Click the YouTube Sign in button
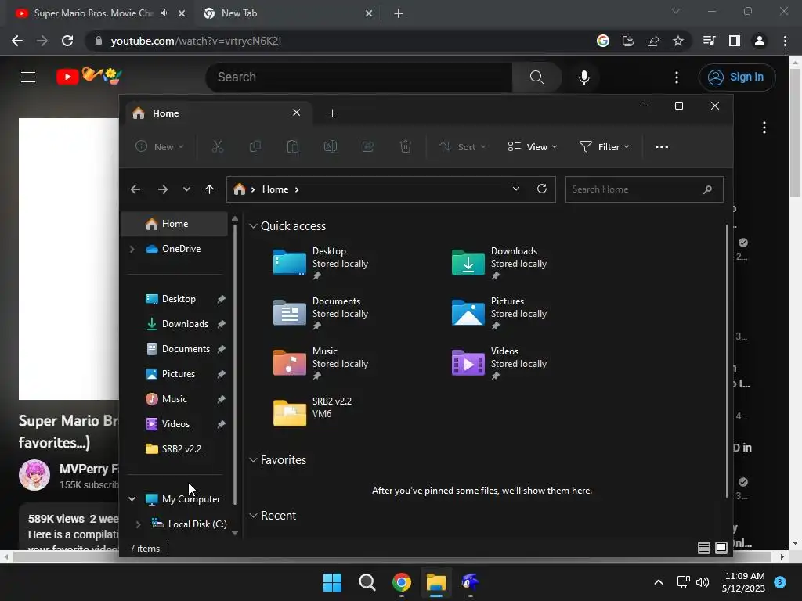This screenshot has width=802, height=601. pyautogui.click(x=736, y=77)
